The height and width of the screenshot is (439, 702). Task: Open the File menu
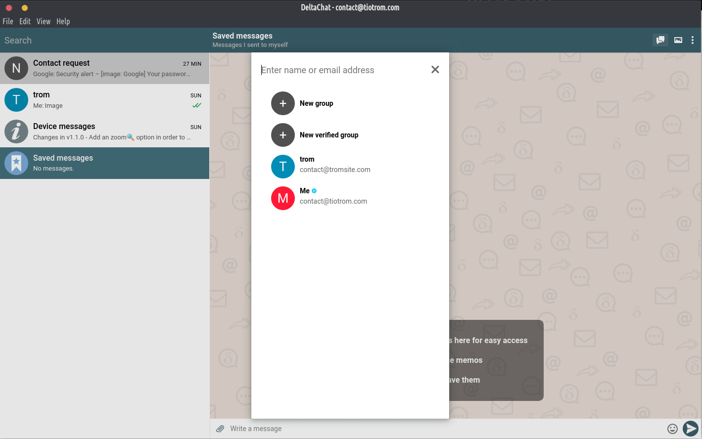pos(8,21)
